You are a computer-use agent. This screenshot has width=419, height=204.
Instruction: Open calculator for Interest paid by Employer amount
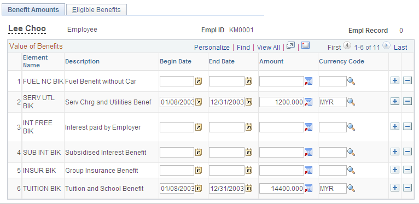pos(309,127)
